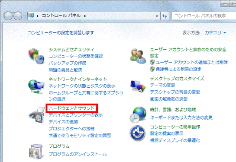Click the shield beside ユーザー アカウントの追加または削除
The width and height of the screenshot is (236, 162).
coord(152,62)
